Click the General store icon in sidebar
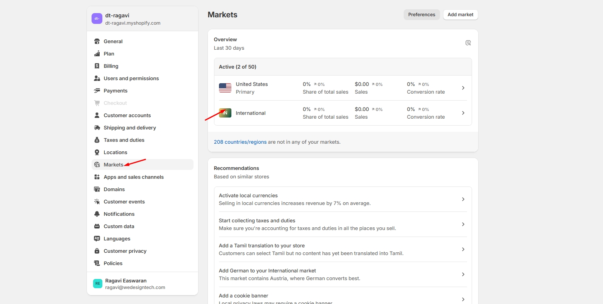603x304 pixels. point(97,42)
